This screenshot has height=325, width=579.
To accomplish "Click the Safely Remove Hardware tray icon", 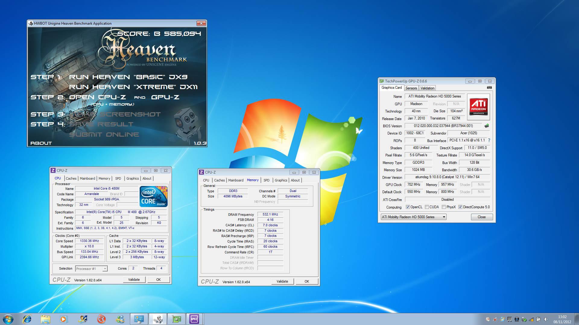I will 524,319.
